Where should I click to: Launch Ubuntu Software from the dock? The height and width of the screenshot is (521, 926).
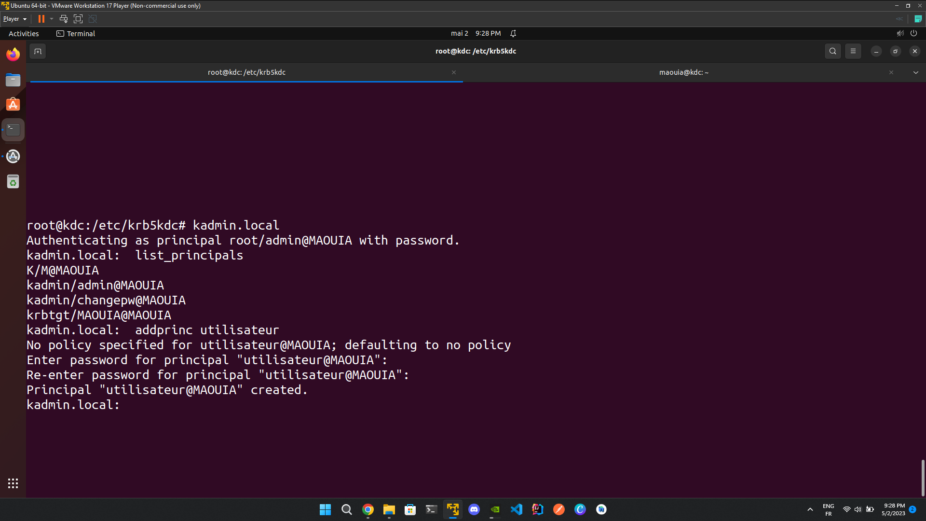pyautogui.click(x=13, y=105)
